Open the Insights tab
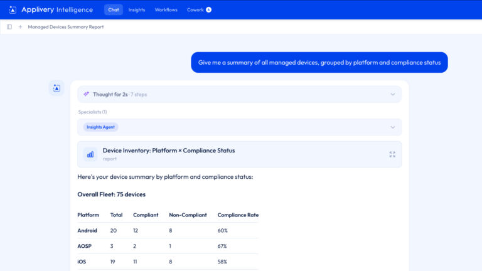The height and width of the screenshot is (271, 482). [x=137, y=10]
